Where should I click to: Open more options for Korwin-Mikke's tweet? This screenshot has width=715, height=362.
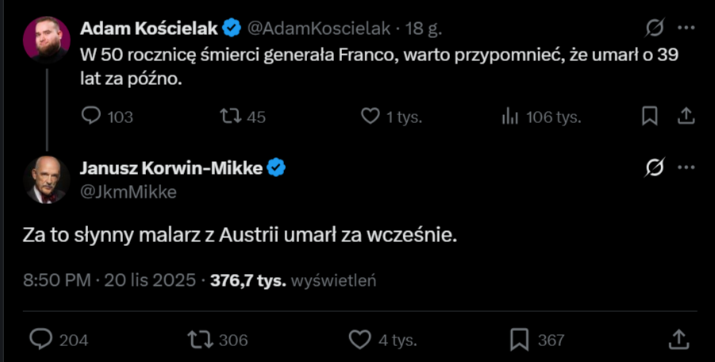point(686,168)
